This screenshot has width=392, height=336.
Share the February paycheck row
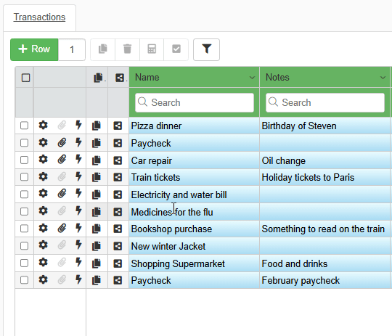(118, 280)
